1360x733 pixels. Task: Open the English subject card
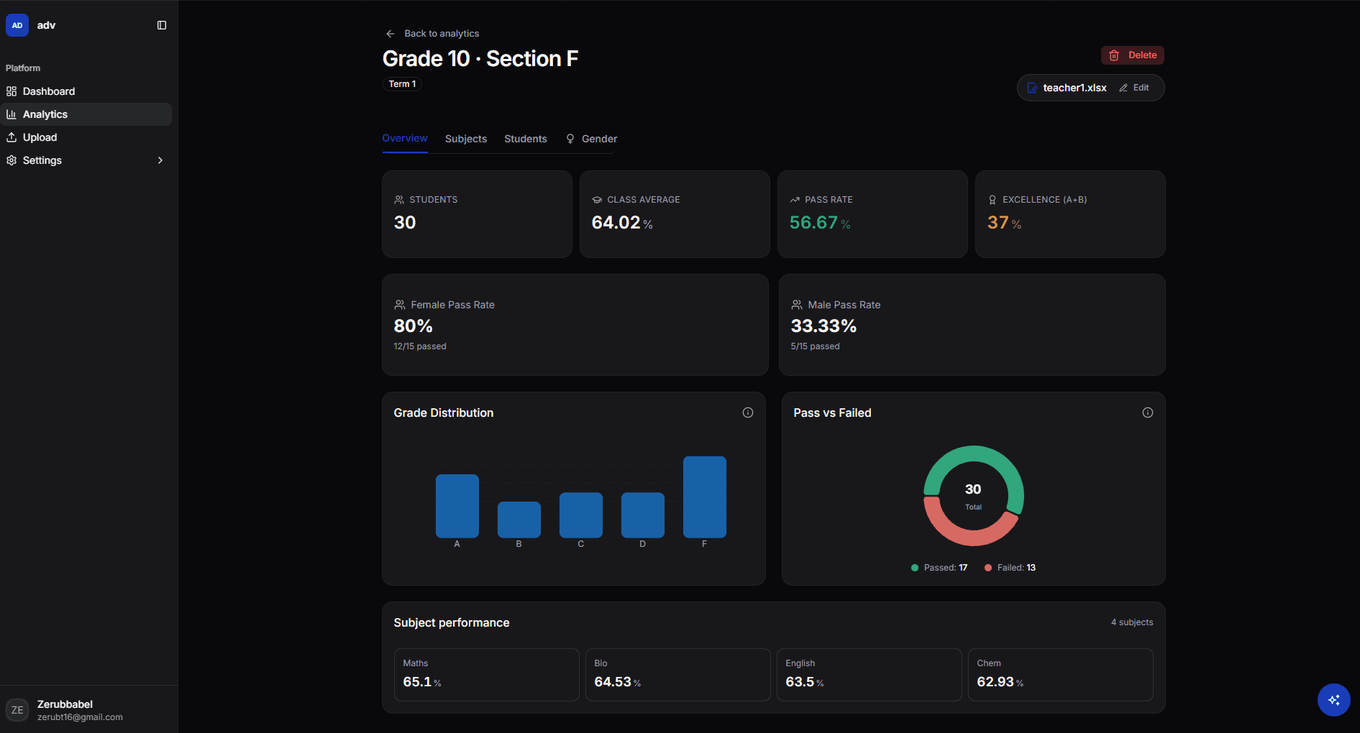coord(870,675)
